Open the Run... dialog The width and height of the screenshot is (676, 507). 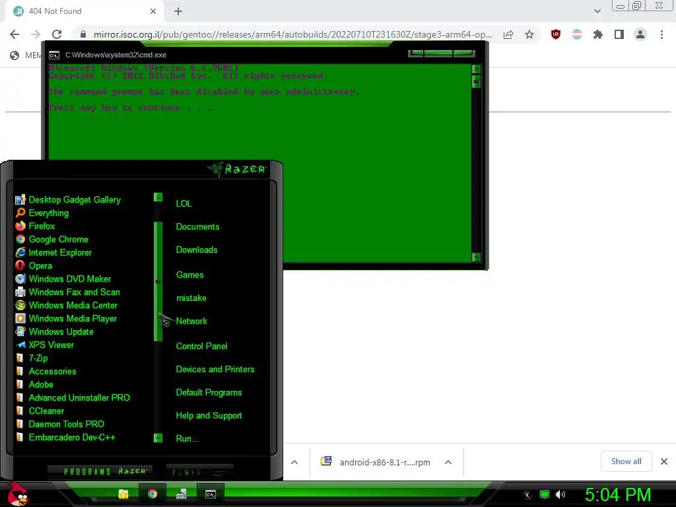coord(187,439)
